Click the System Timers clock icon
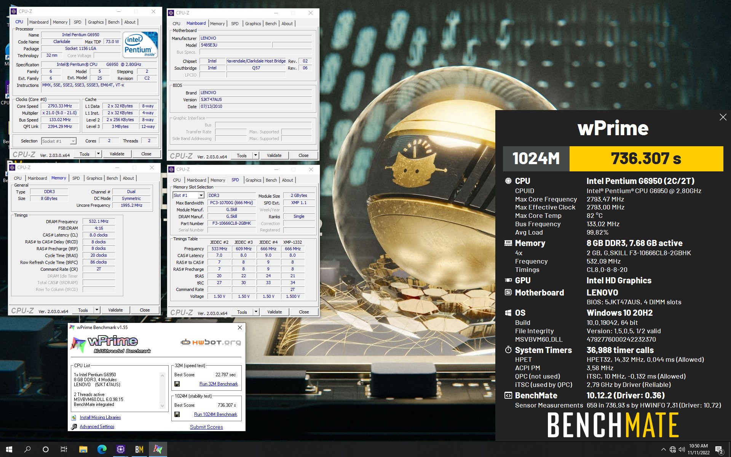 (x=508, y=350)
